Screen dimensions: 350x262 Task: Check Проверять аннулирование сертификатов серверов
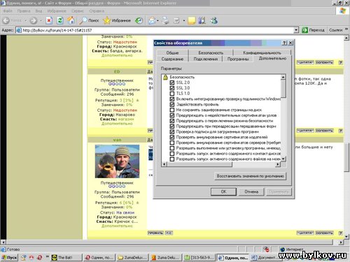172,143
